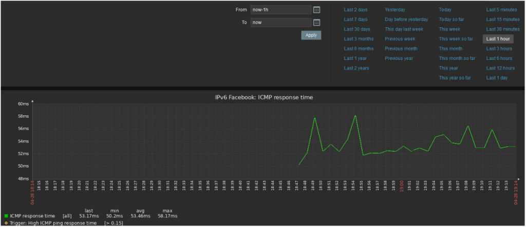This screenshot has width=526, height=227.
Task: Select Last 5 minutes range
Action: pos(501,10)
